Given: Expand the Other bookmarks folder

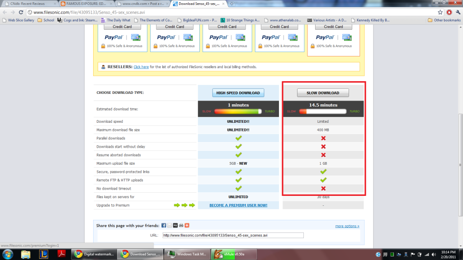Looking at the screenshot, I should [444, 20].
